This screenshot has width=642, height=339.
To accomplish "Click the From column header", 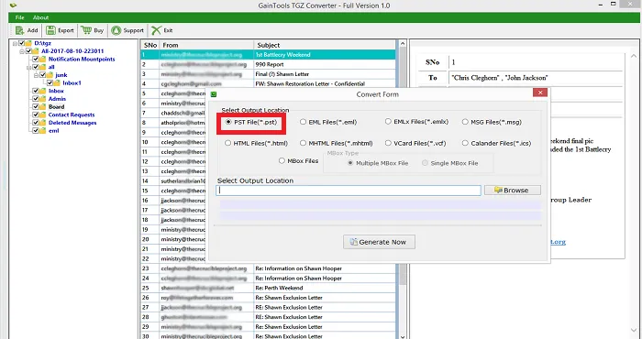I will [x=206, y=45].
